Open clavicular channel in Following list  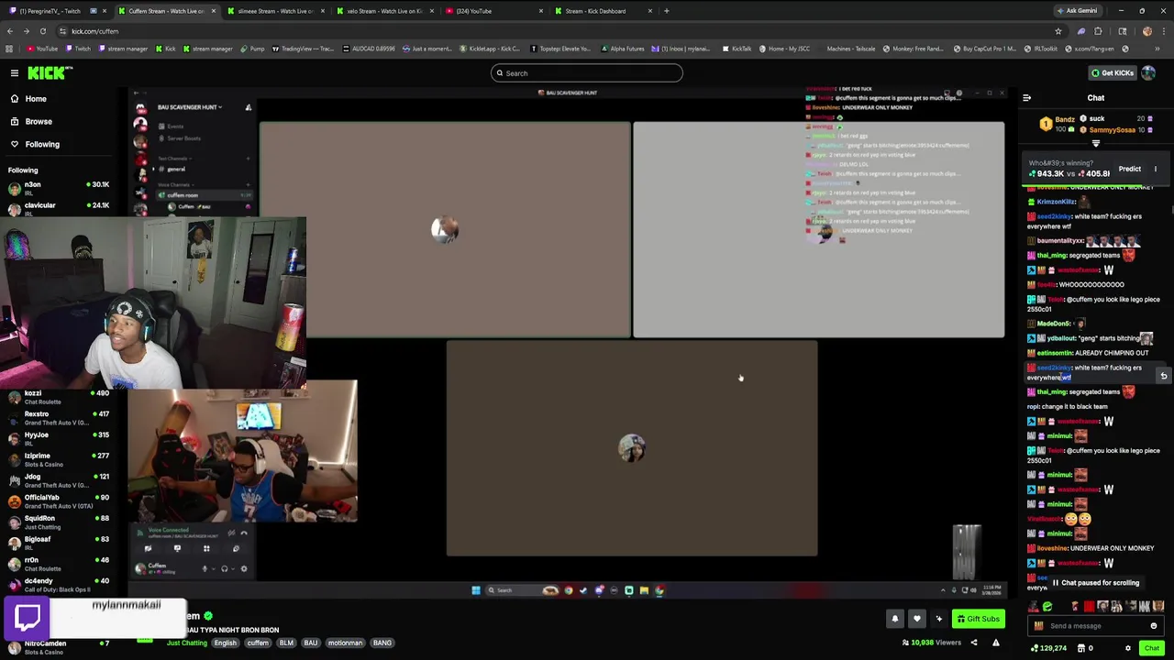(57, 209)
